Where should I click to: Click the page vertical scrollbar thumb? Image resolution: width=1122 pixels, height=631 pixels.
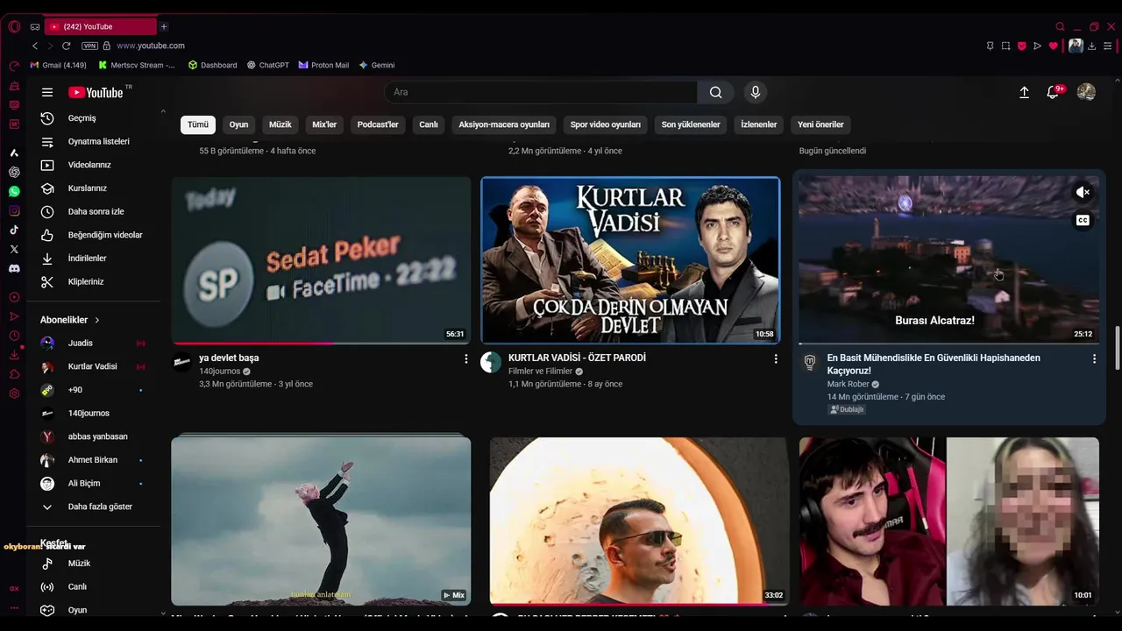click(1117, 348)
